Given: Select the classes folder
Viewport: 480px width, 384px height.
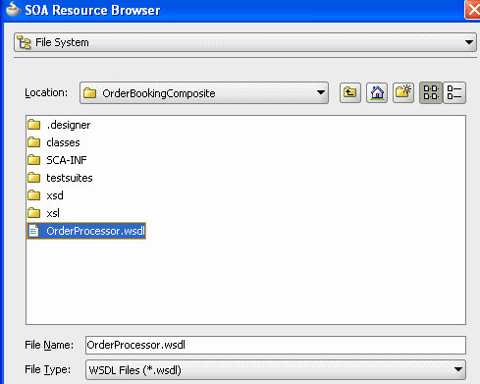Looking at the screenshot, I should [x=54, y=142].
